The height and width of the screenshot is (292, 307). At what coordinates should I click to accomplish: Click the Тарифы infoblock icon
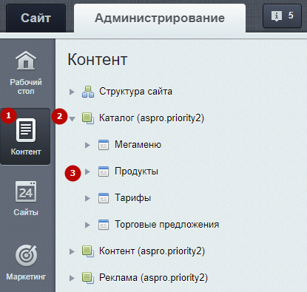tap(104, 198)
